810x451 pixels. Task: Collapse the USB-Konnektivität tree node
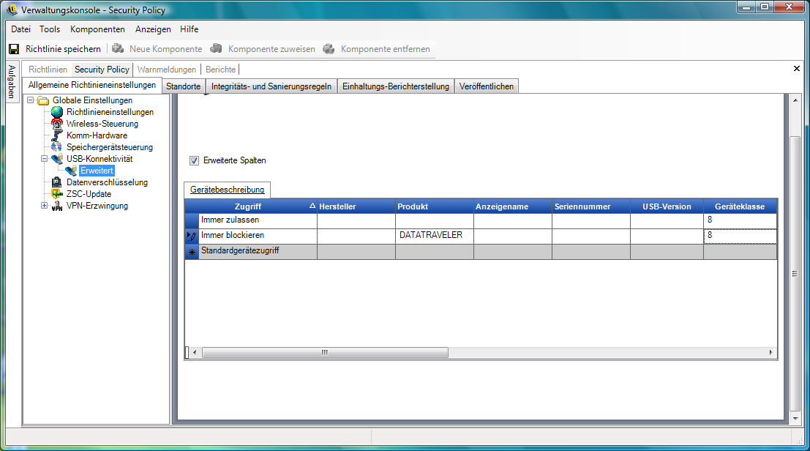(45, 159)
